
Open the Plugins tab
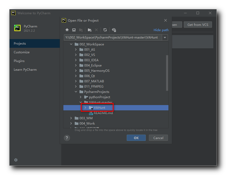[35, 61]
